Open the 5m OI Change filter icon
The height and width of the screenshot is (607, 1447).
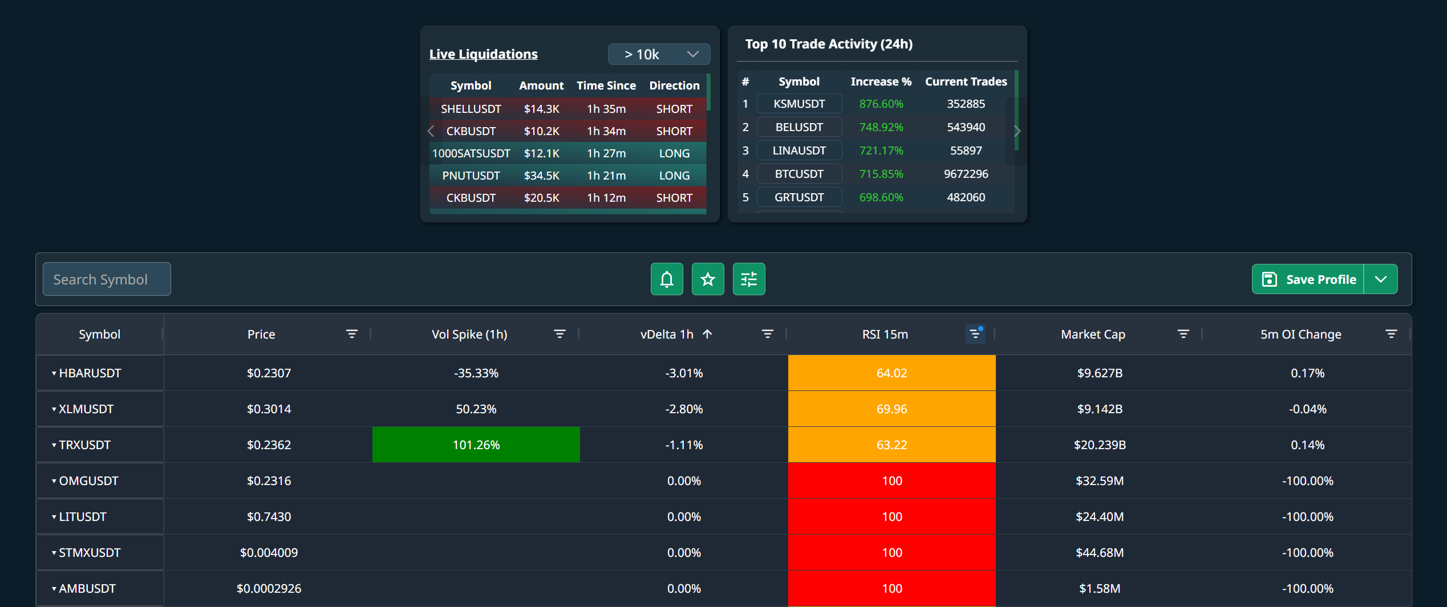pos(1391,334)
